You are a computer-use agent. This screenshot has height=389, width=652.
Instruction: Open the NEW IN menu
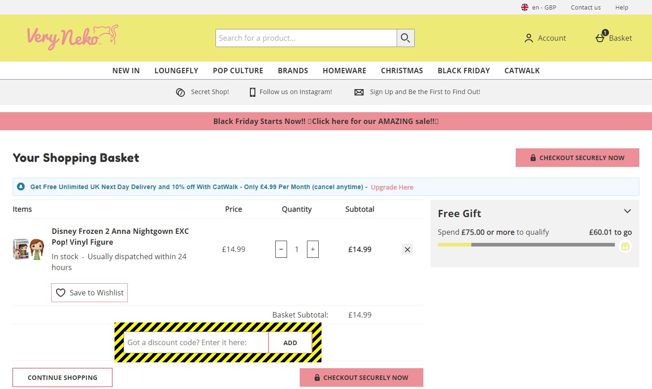(126, 71)
